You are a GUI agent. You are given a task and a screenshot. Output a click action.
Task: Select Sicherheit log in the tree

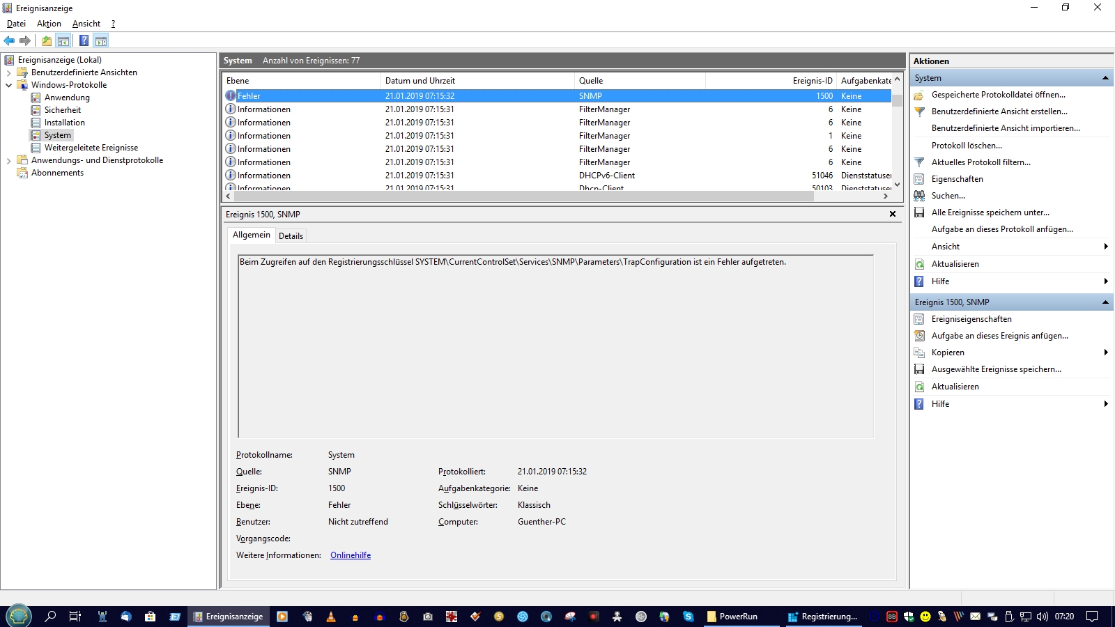tap(62, 110)
